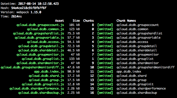Click asset qcloud.dcdb.groupdetail.js
The image size is (177, 98).
click(x=41, y=46)
